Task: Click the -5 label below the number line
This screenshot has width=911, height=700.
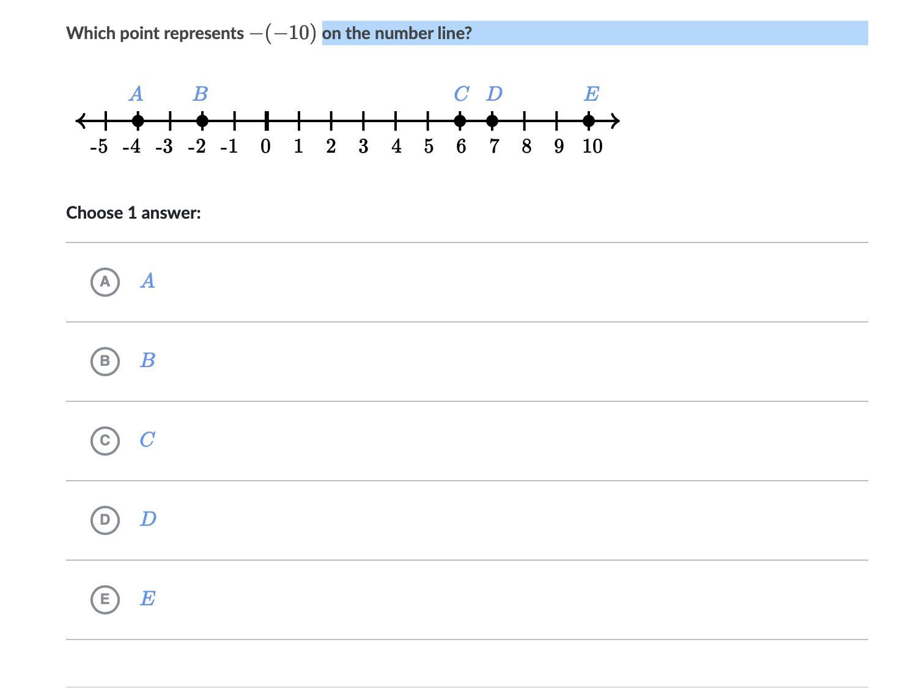Action: [x=98, y=147]
